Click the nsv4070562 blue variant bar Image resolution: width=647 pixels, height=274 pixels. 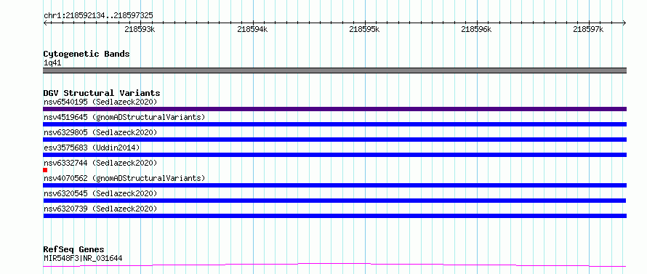(x=334, y=185)
